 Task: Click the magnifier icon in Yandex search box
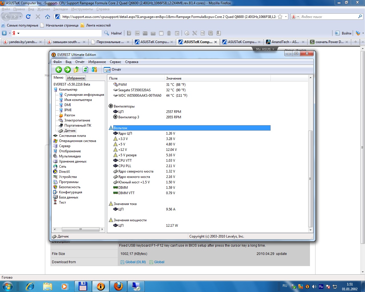point(360,17)
